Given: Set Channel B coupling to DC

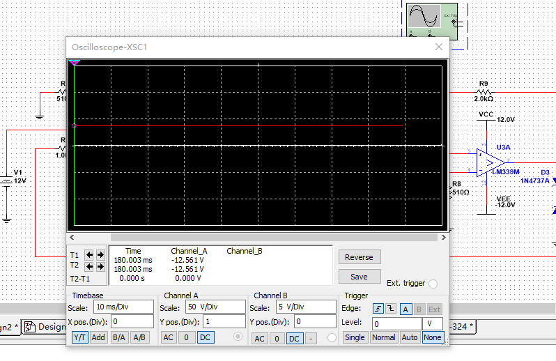Looking at the screenshot, I should [x=294, y=339].
